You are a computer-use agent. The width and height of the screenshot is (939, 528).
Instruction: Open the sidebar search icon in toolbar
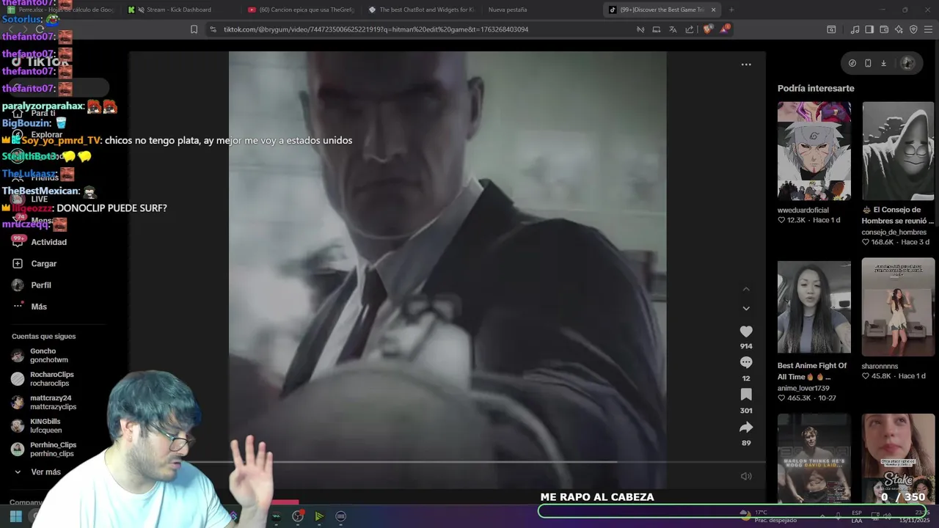point(831,29)
